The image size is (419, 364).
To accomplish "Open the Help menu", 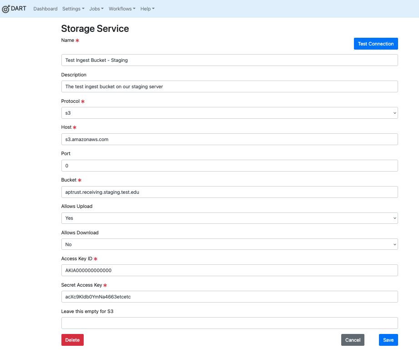I will (x=147, y=9).
